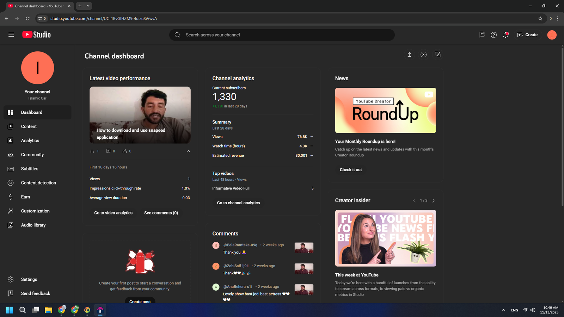Select Content from the left menu
Viewport: 564px width, 317px height.
tap(29, 126)
